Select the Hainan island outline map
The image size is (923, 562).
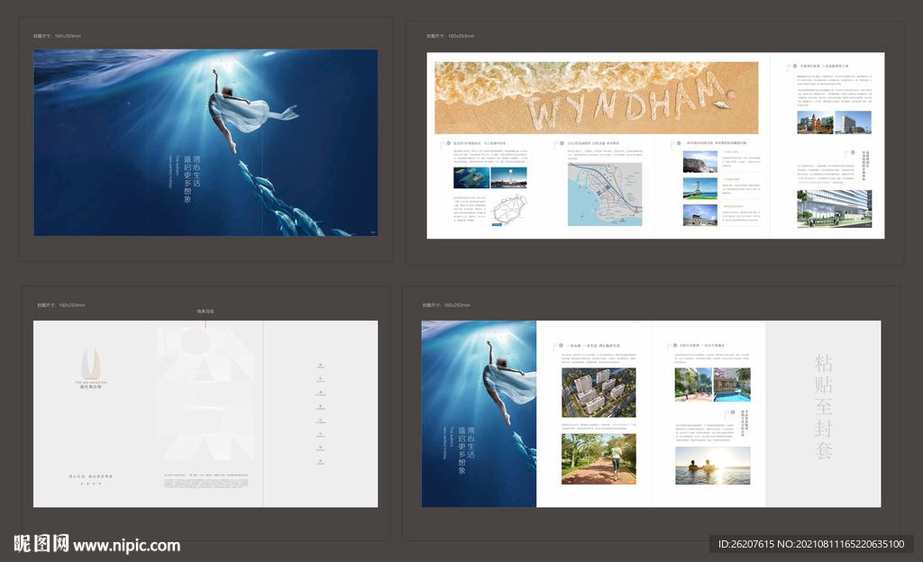[x=508, y=210]
